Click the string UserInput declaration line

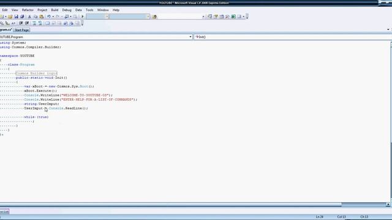(x=42, y=104)
